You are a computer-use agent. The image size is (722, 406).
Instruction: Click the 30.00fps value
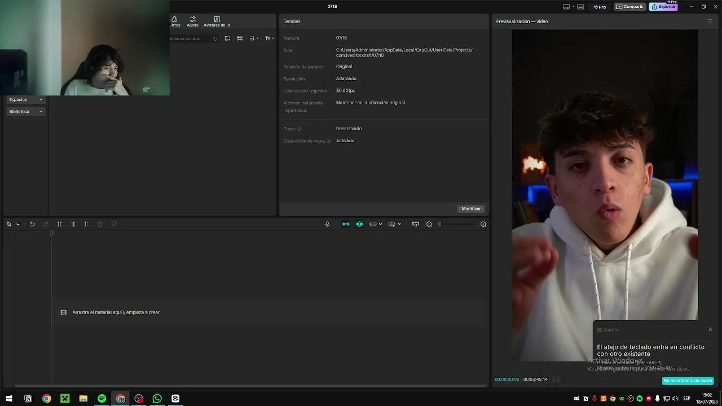(345, 91)
